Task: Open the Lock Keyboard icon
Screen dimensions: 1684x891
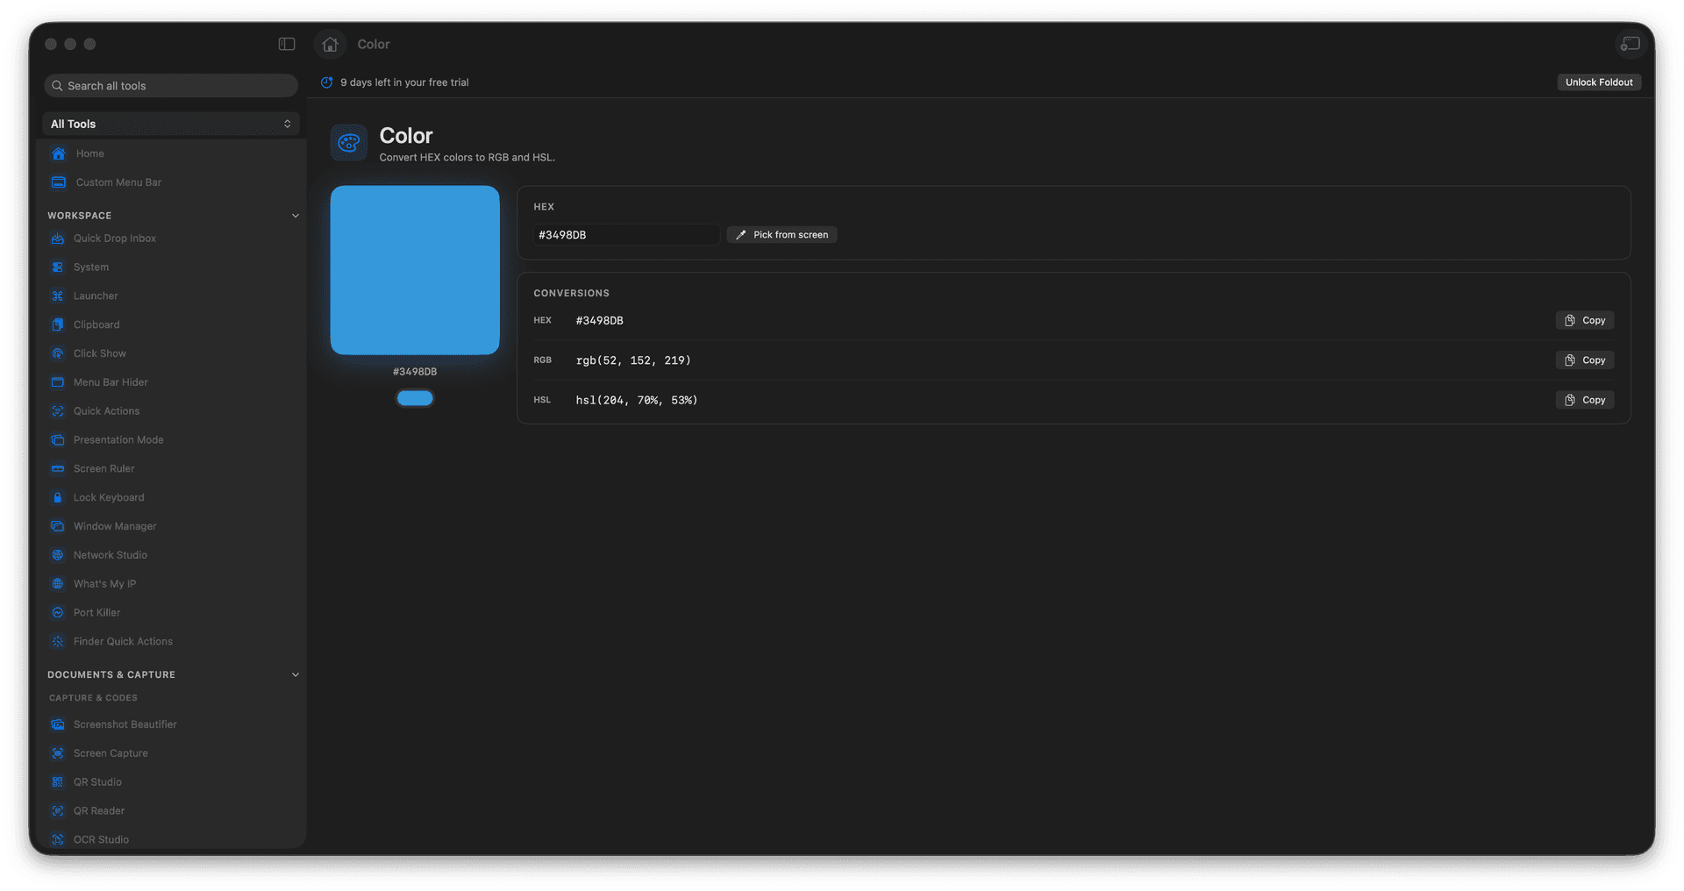Action: (x=58, y=497)
